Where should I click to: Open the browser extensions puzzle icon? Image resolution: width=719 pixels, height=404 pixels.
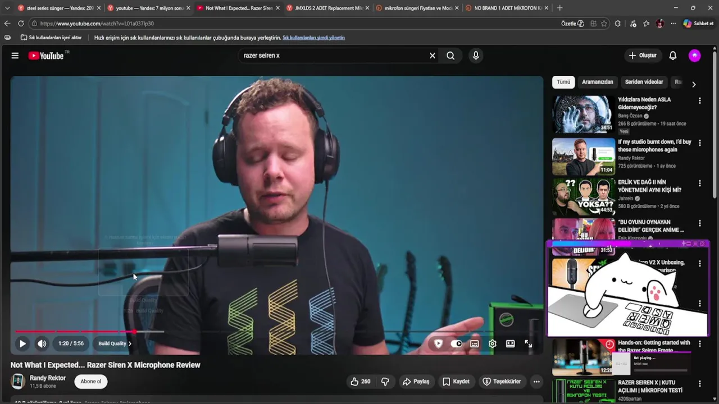coord(618,24)
